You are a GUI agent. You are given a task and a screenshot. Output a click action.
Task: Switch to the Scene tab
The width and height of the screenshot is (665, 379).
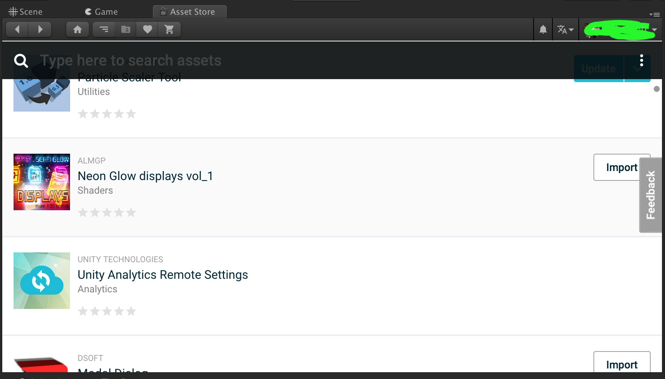pyautogui.click(x=26, y=12)
